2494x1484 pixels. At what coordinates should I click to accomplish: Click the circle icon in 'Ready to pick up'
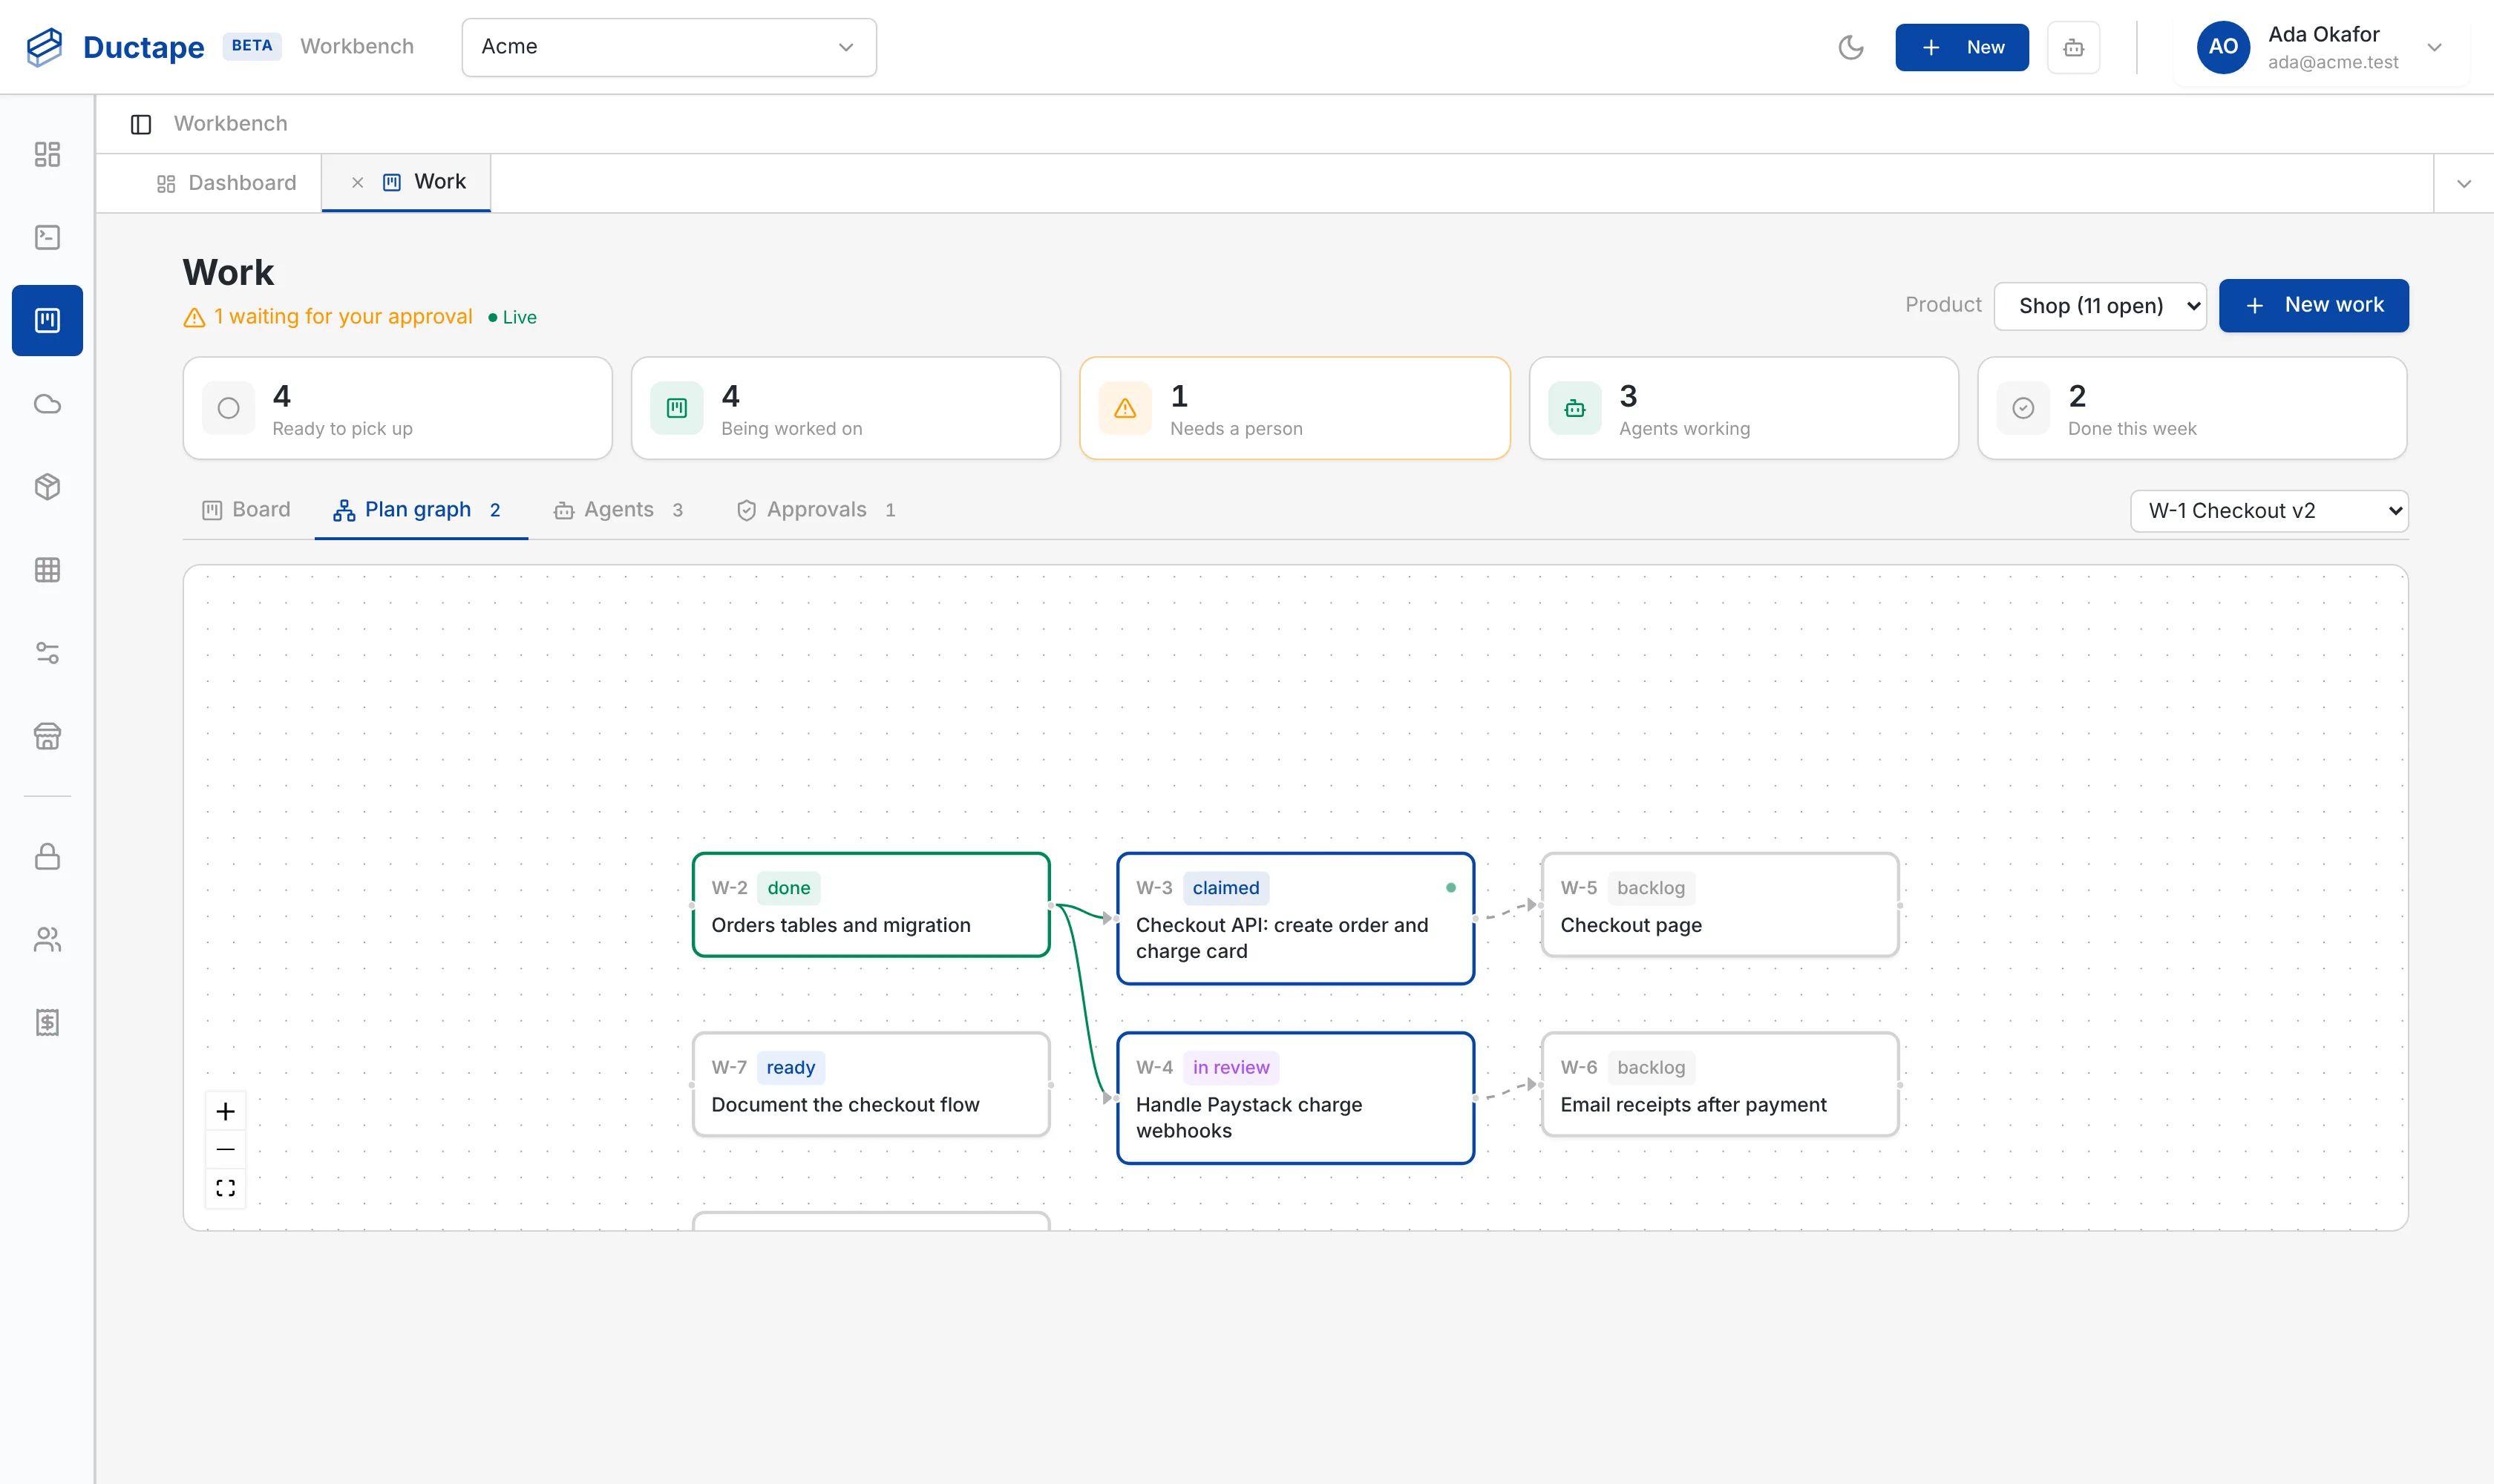click(x=228, y=408)
